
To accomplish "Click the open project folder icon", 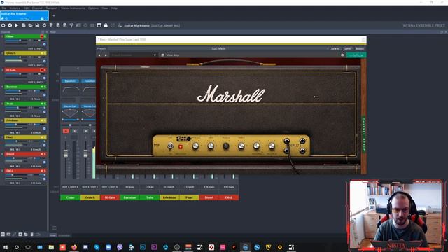I will click(x=30, y=25).
